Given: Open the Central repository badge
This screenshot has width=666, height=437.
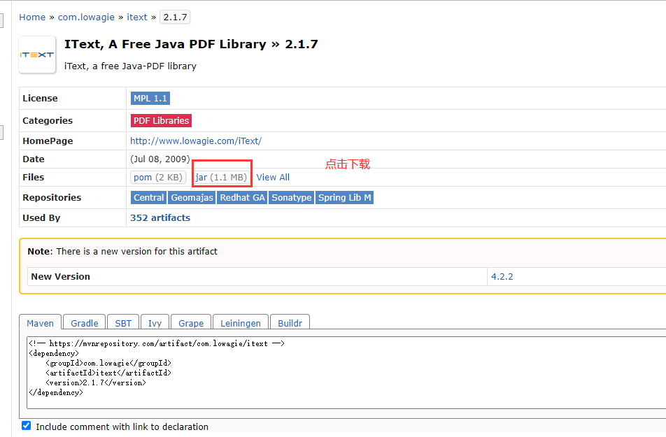Looking at the screenshot, I should tap(148, 197).
